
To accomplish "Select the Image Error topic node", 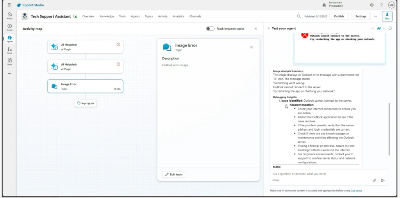I will [x=85, y=86].
